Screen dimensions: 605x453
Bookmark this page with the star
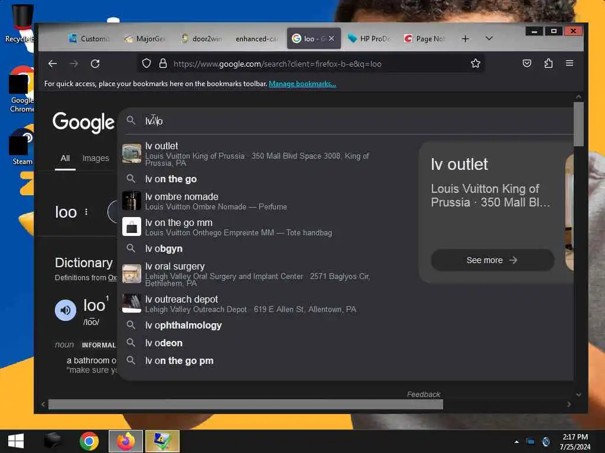click(476, 64)
